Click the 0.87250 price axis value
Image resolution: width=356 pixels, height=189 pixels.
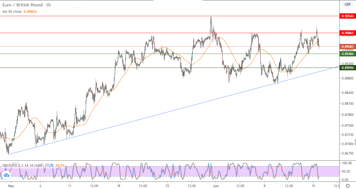[348, 135]
